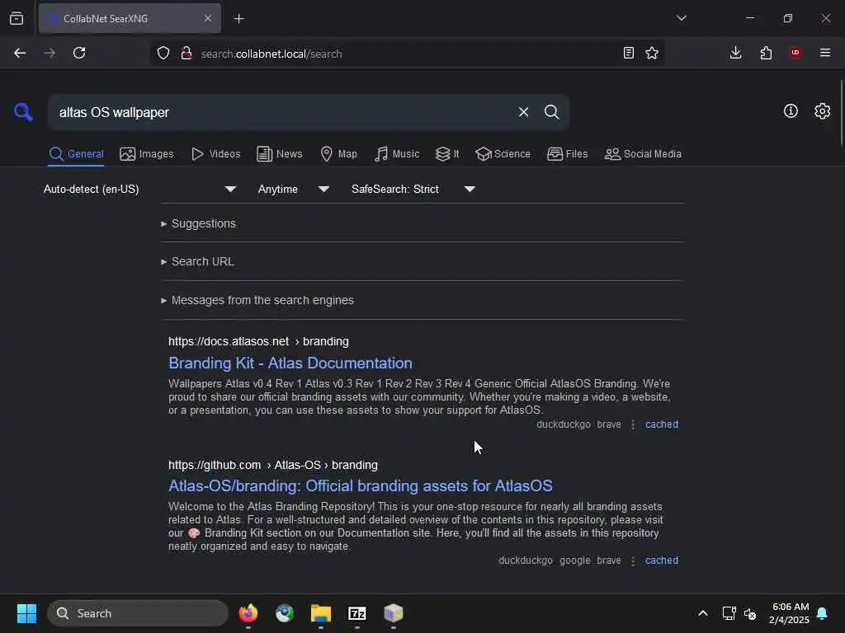Click the network tray icon
Image resolution: width=845 pixels, height=633 pixels.
729,613
